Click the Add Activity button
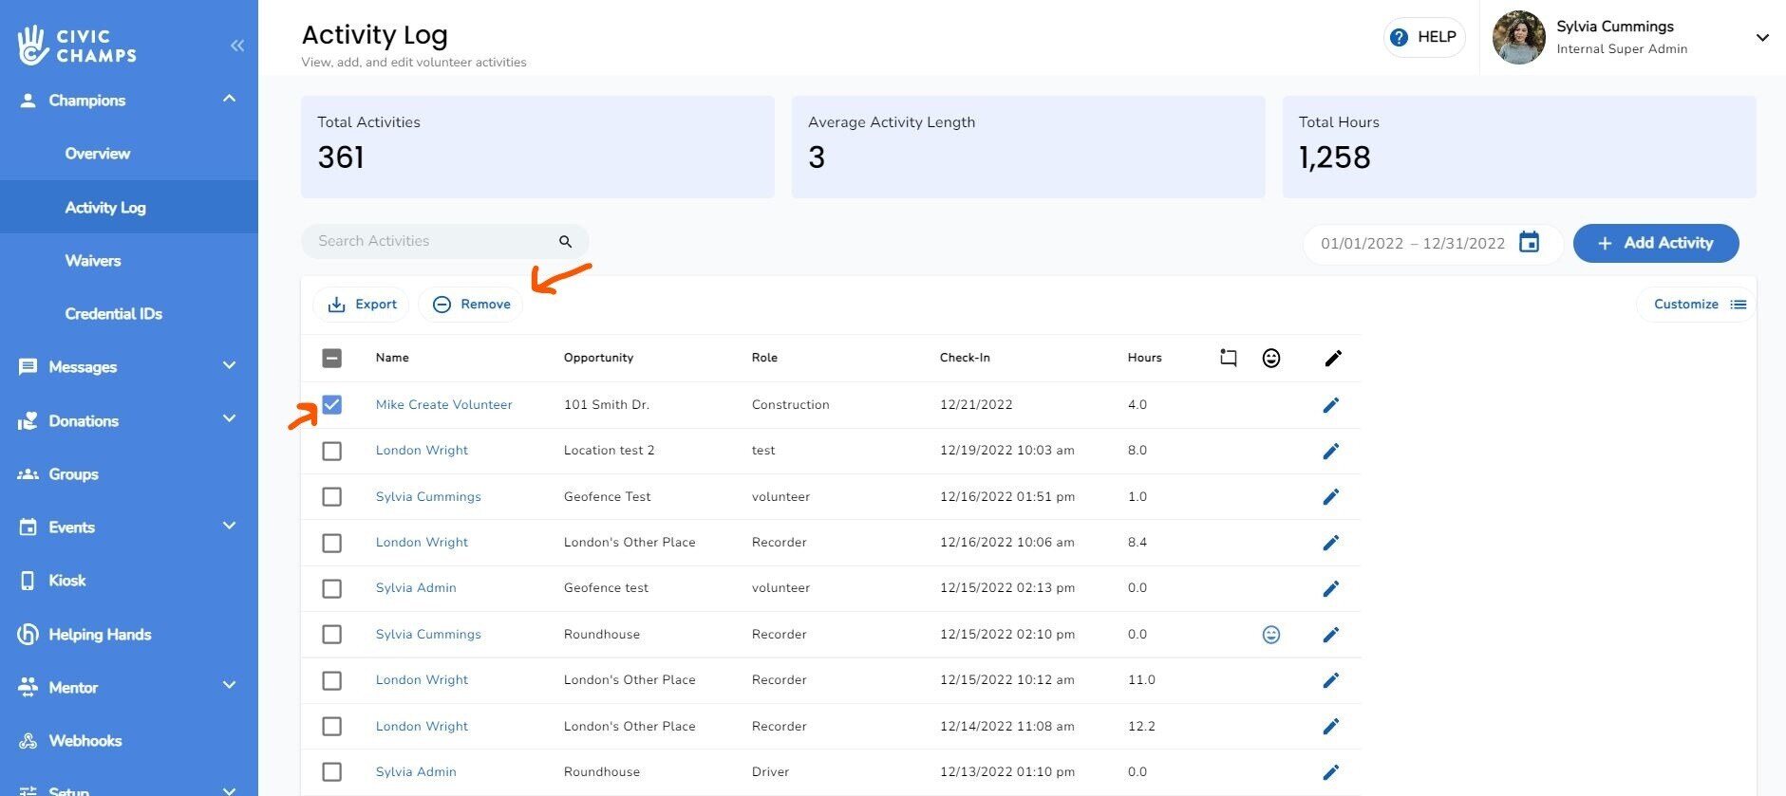This screenshot has height=796, width=1786. click(1655, 243)
